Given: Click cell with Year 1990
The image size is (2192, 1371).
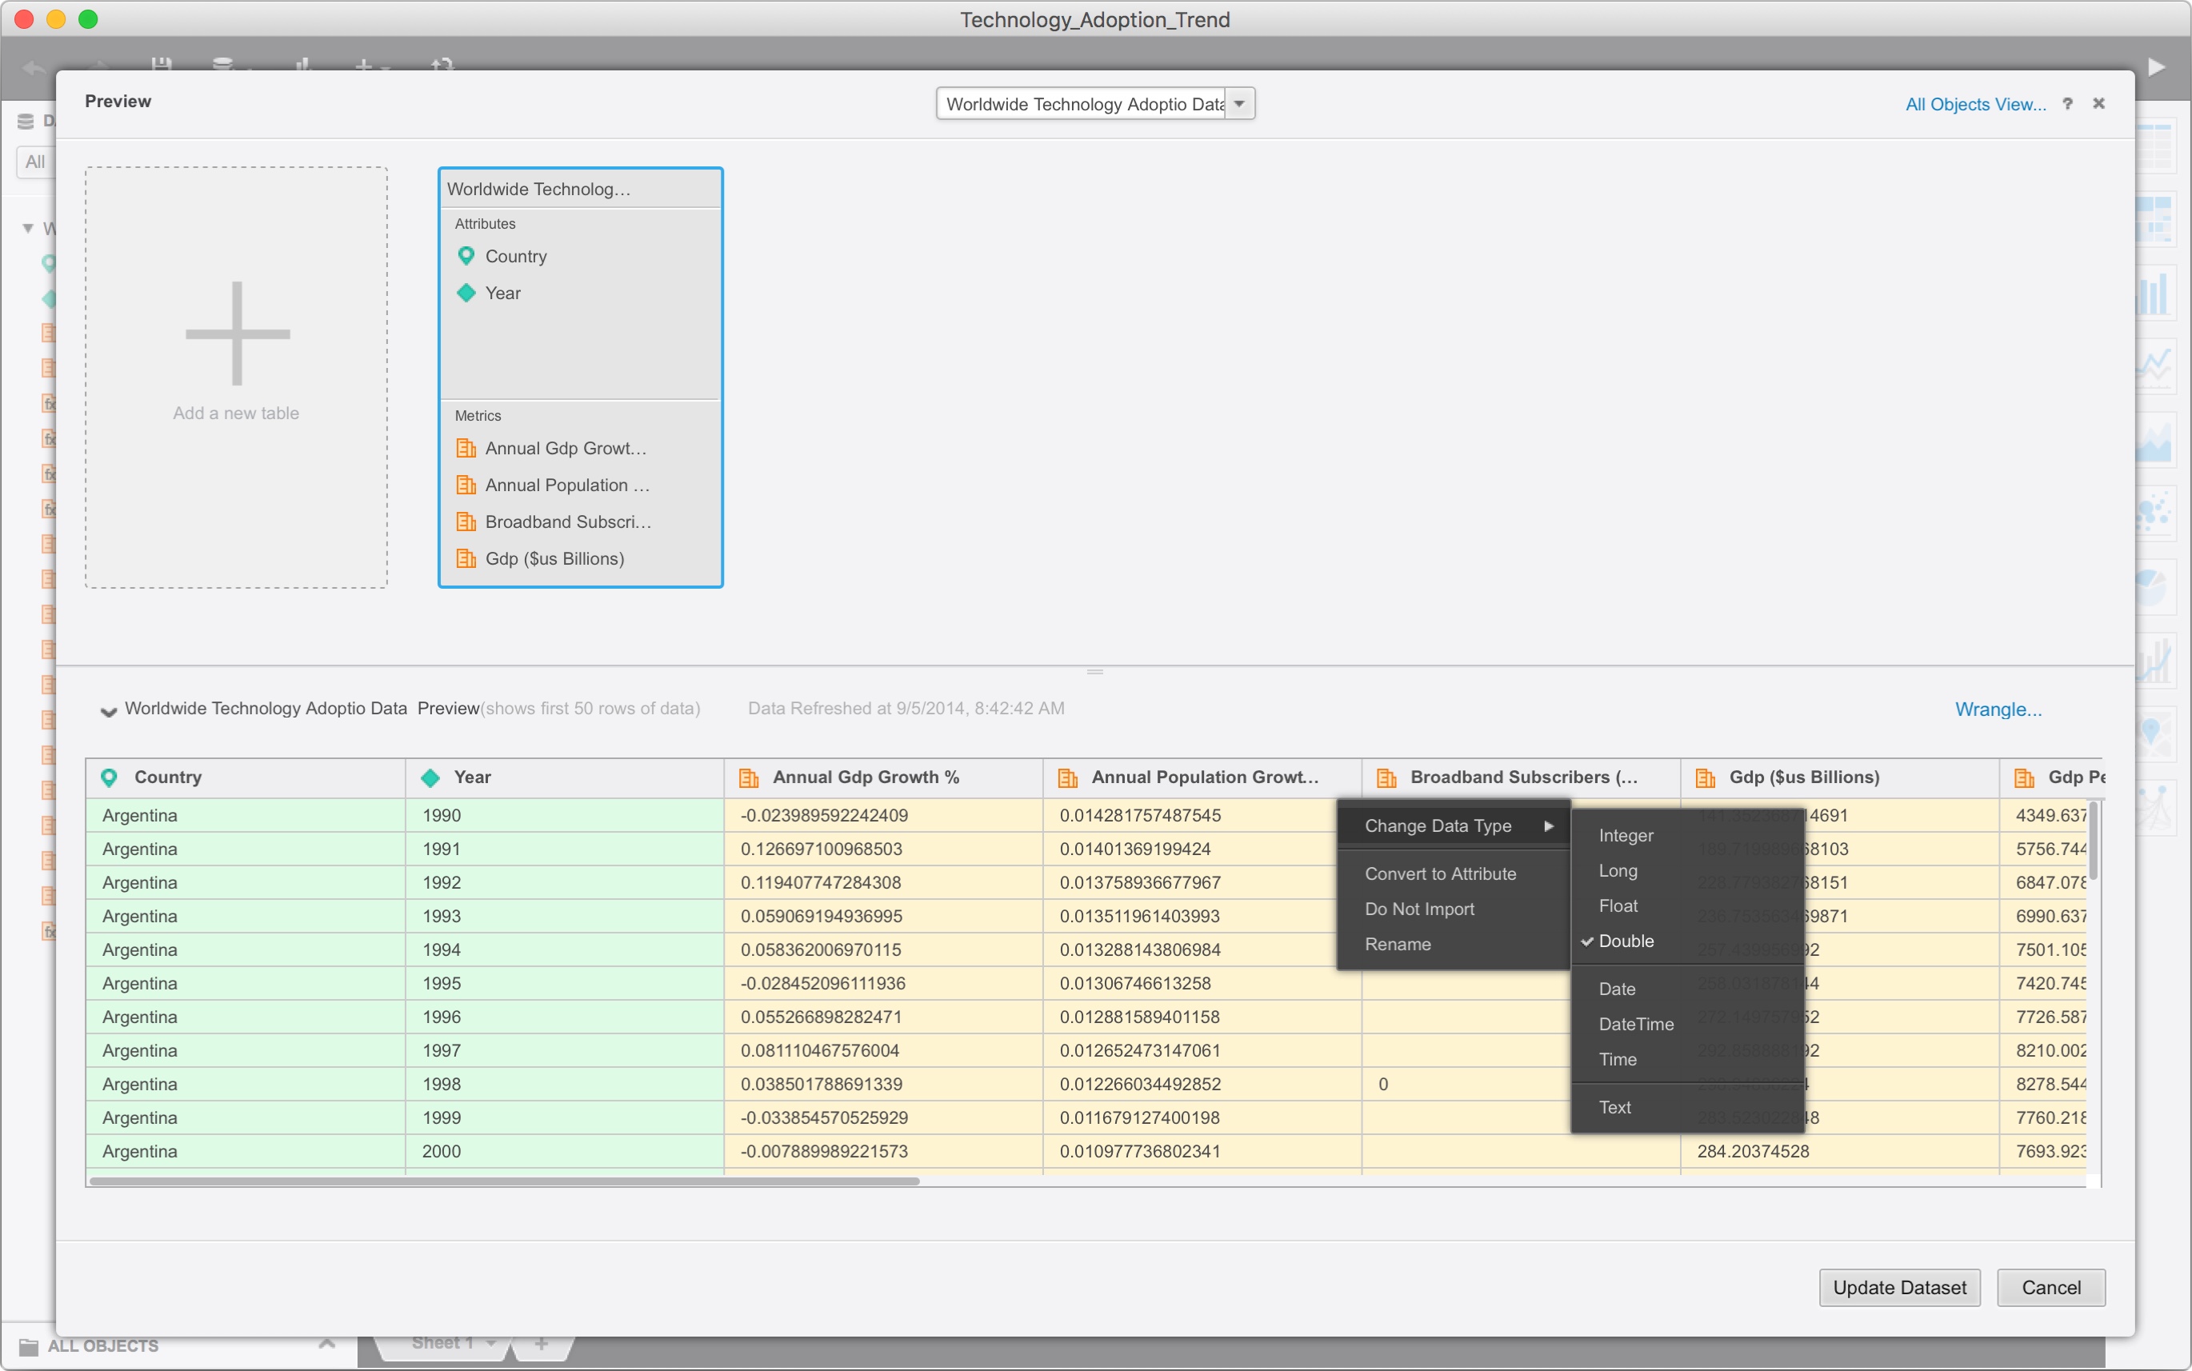Looking at the screenshot, I should click(565, 815).
